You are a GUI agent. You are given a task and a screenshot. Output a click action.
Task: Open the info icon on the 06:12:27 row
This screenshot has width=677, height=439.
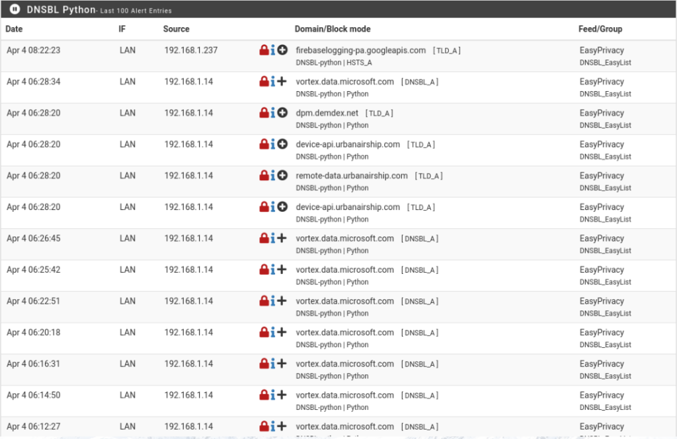(x=273, y=426)
